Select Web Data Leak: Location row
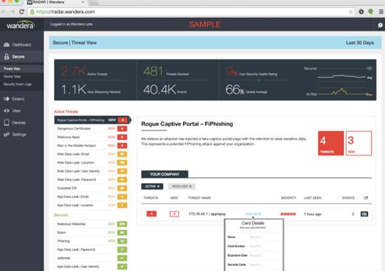385x271 pixels. [91, 162]
